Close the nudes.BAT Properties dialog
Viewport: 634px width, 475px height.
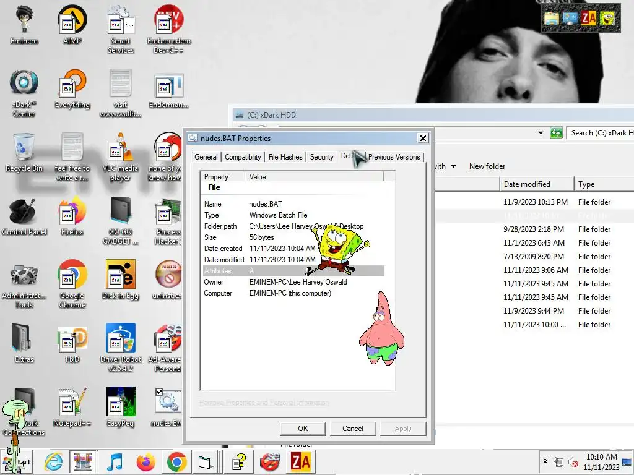click(x=423, y=138)
